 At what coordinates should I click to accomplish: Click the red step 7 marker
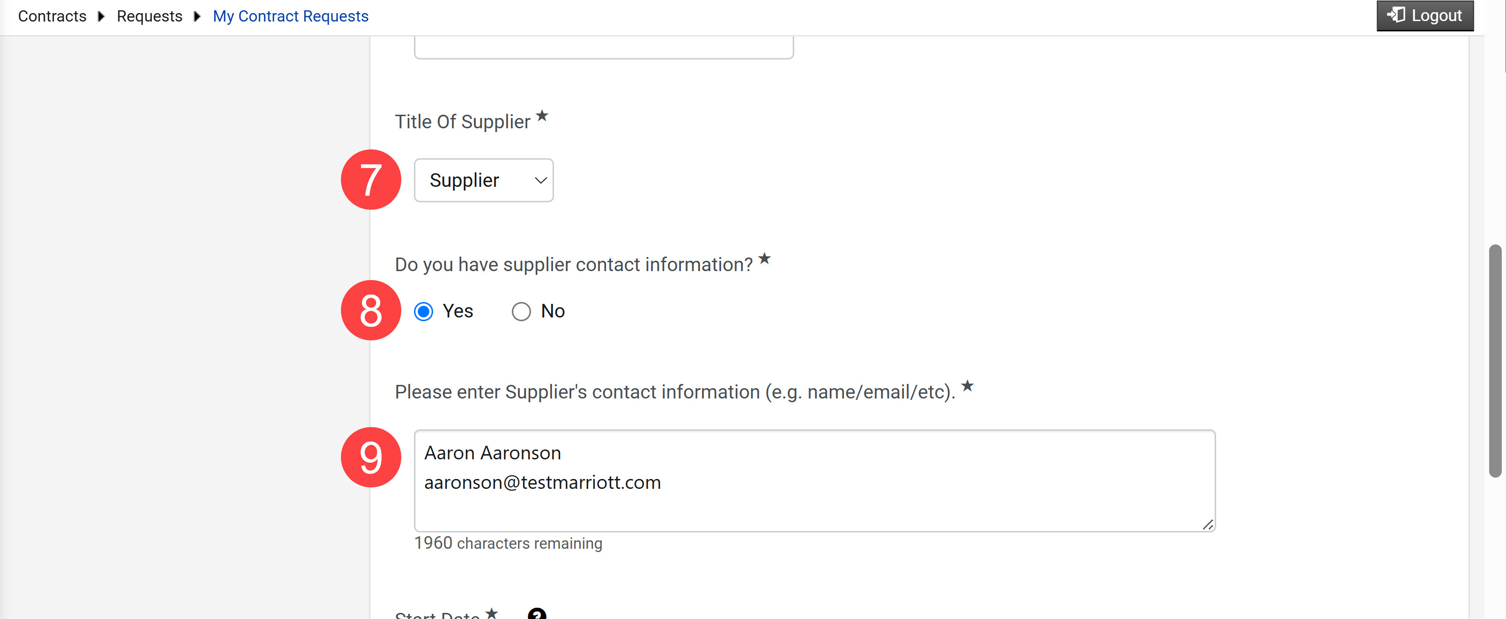click(x=371, y=179)
